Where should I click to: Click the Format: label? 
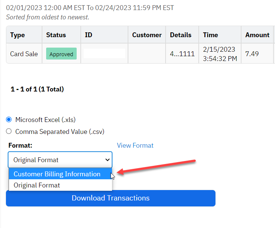click(x=20, y=145)
